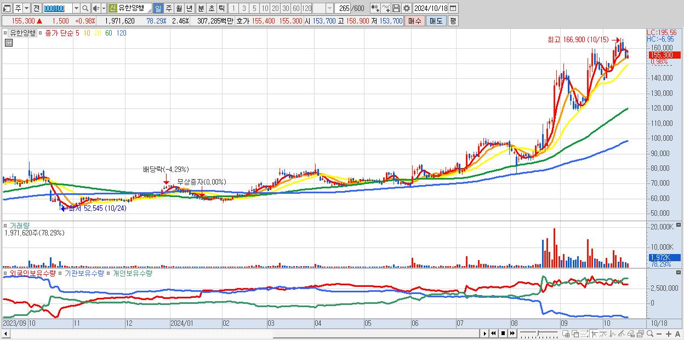Click the scroll-left arrow at bottom scrollbar

pos(5,333)
